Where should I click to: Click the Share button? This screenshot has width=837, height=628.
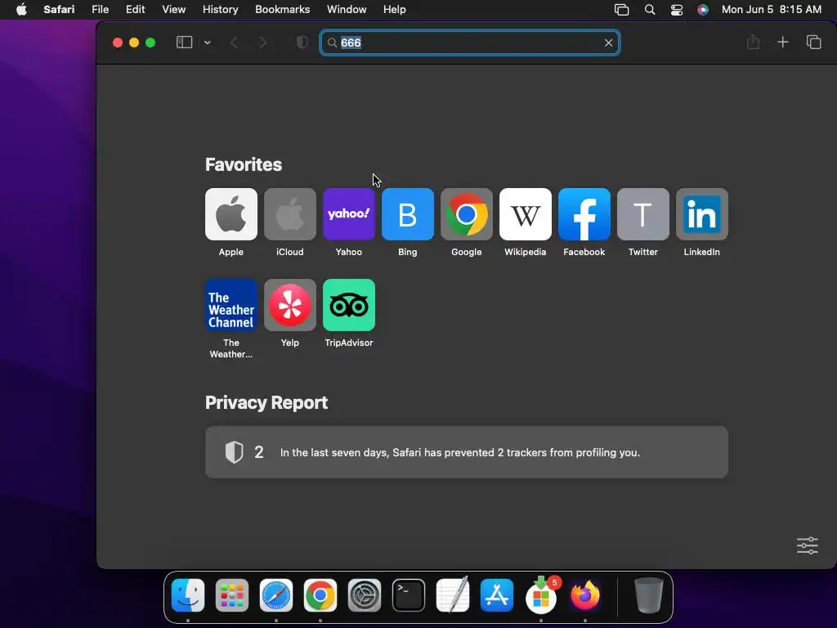[753, 42]
